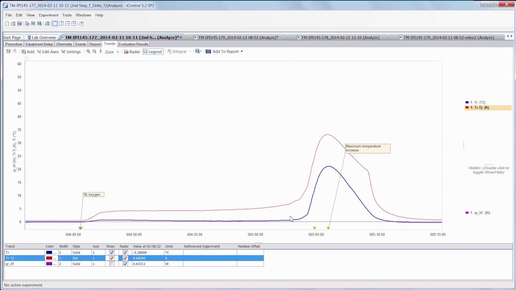
Task: Click the Open folder toolbar icon
Action: [x=13, y=23]
